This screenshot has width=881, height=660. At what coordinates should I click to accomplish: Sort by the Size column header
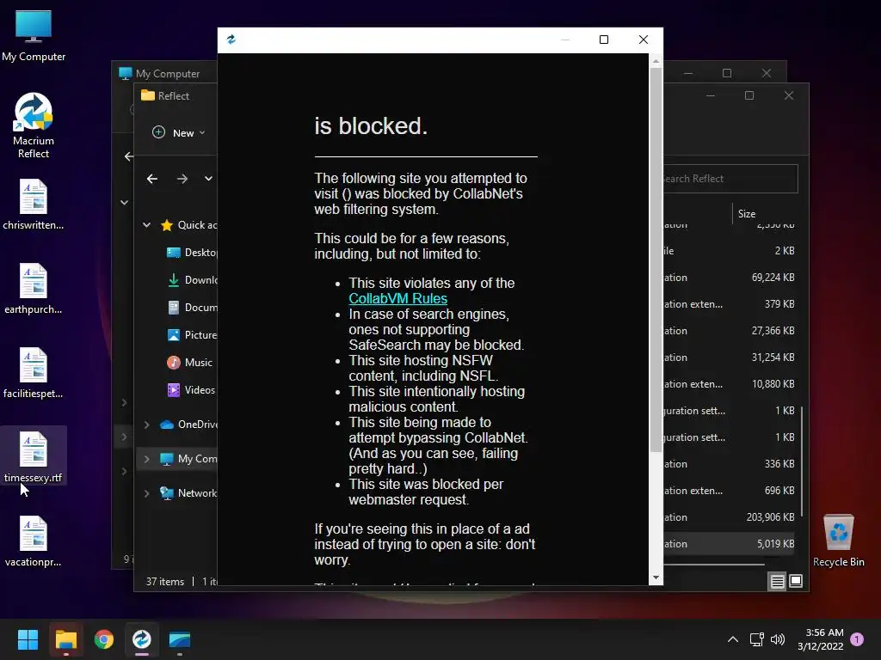coord(747,214)
